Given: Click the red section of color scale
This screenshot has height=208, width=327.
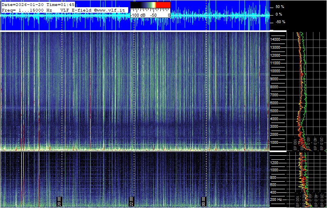Looking at the screenshot, I should click(x=163, y=5).
